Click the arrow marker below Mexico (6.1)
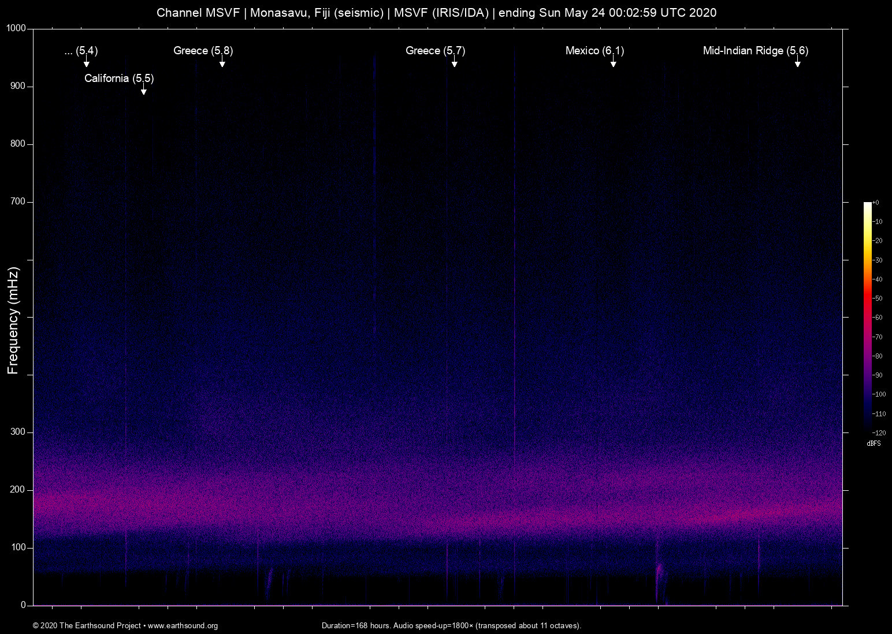 613,63
